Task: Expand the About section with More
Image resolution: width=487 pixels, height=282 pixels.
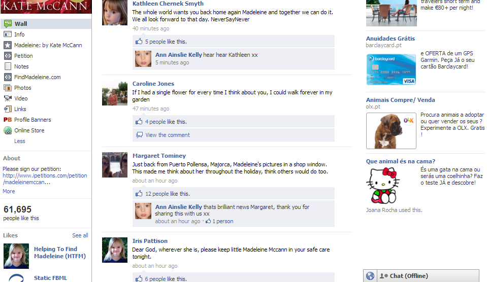Action: [9, 191]
